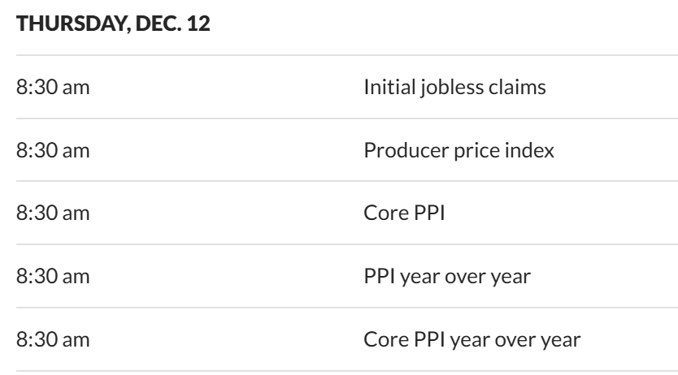This screenshot has height=375, width=678.
Task: Click the separator line under Producer price index row
Action: pos(339,182)
